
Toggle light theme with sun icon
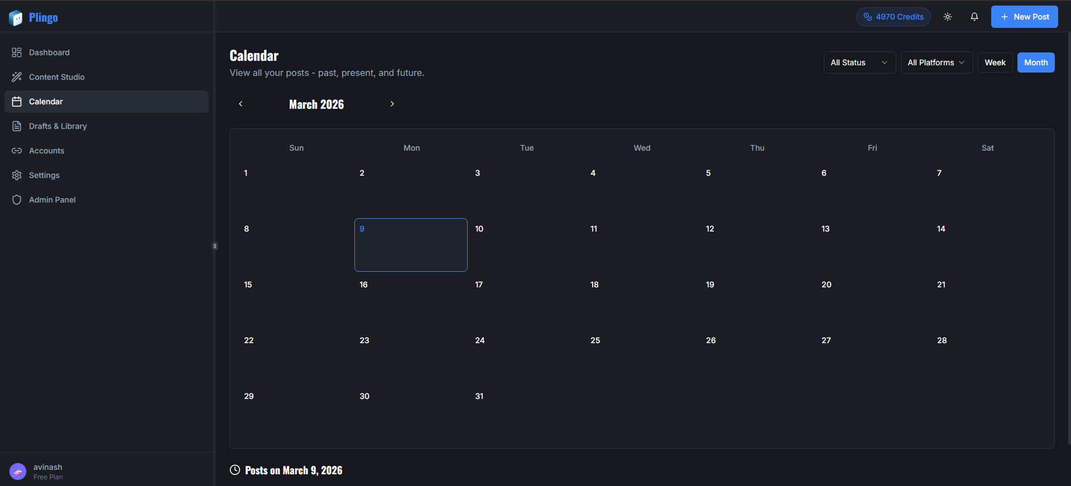tap(948, 17)
